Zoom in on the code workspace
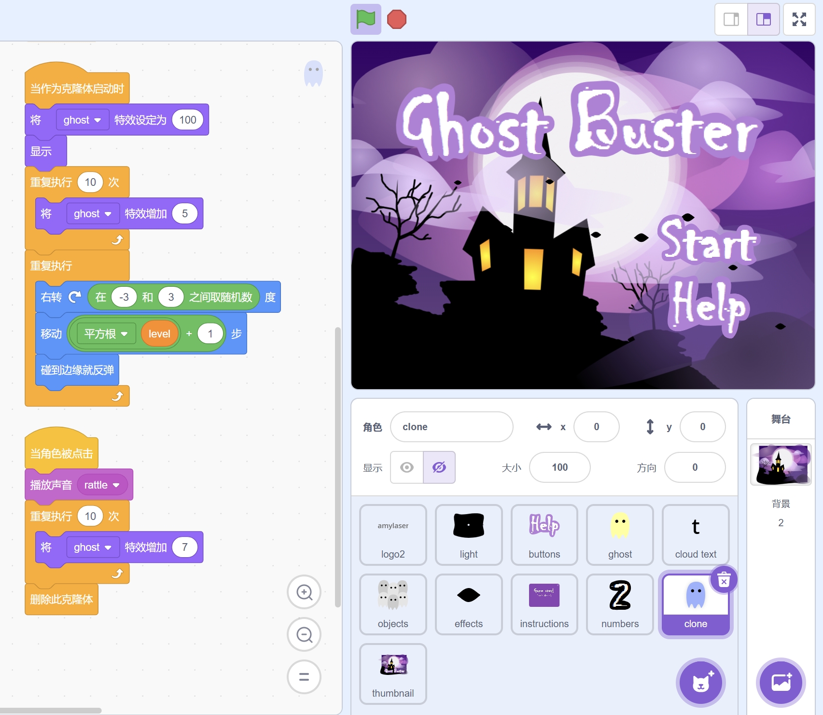 click(x=304, y=592)
